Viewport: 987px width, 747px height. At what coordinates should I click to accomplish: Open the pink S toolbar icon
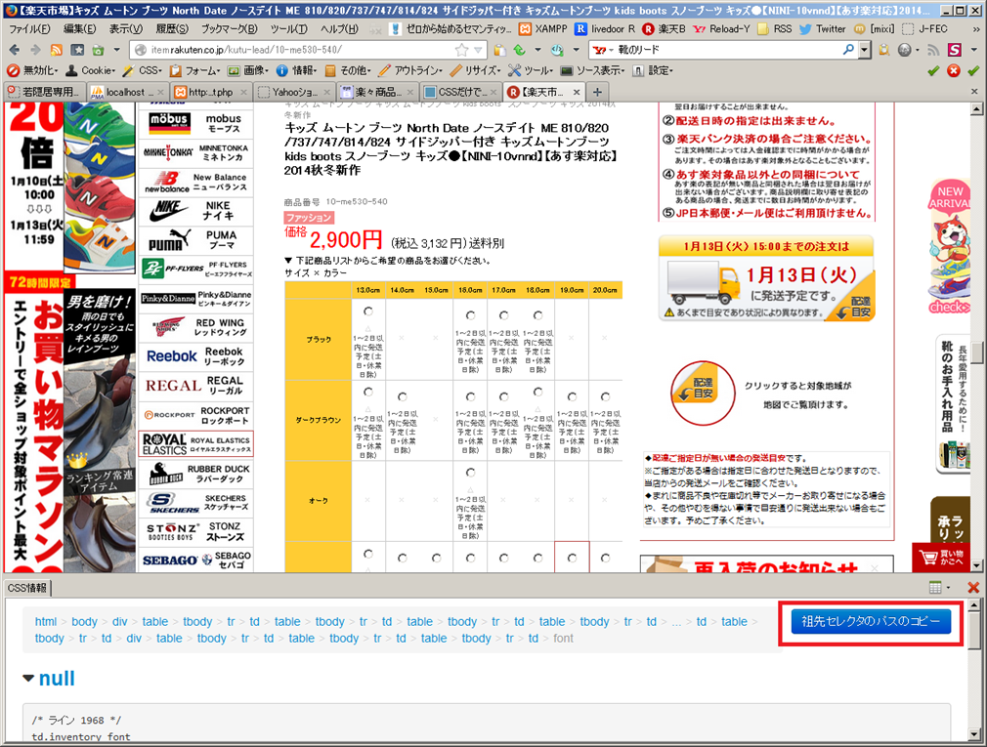(955, 50)
